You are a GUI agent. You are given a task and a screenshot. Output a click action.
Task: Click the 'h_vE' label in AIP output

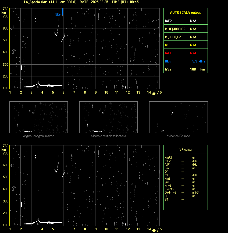pos(168,186)
